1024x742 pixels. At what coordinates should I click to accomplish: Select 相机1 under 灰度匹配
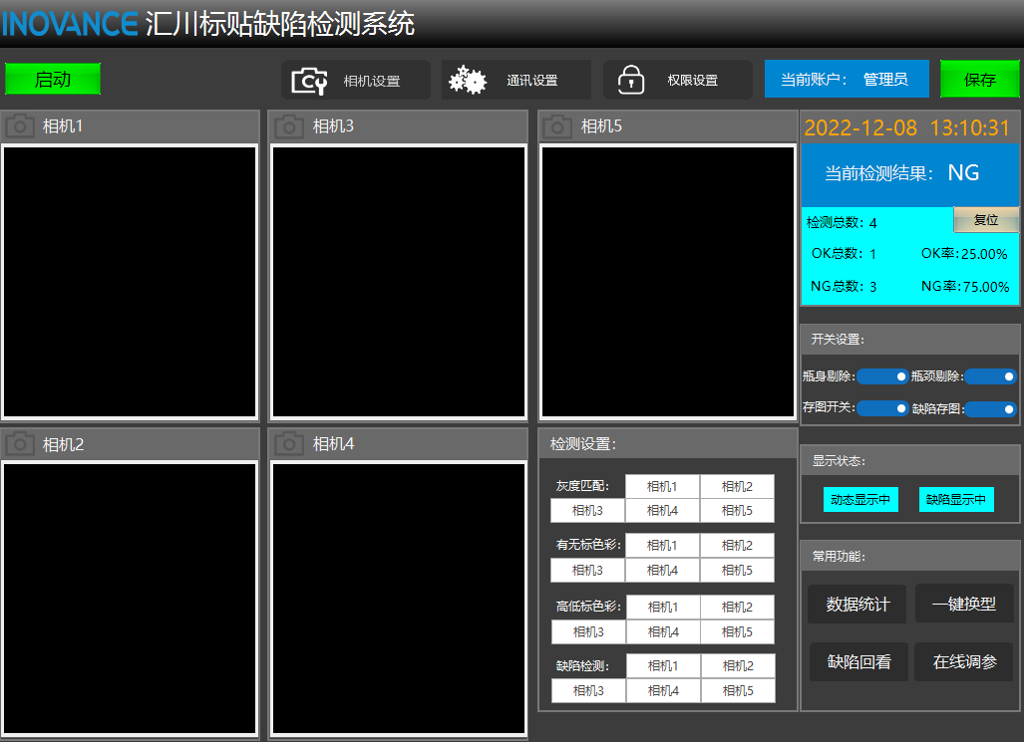(662, 486)
